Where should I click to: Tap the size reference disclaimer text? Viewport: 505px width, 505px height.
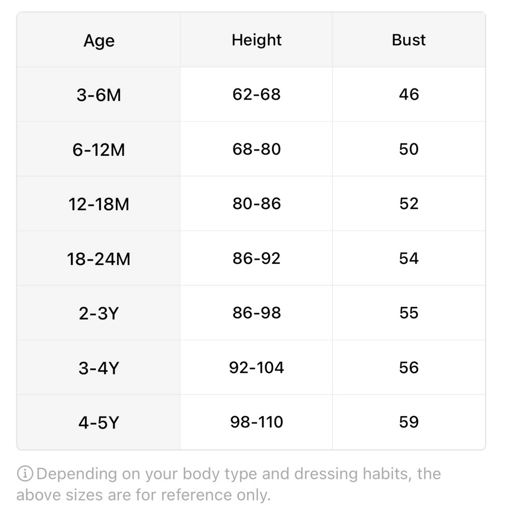pyautogui.click(x=237, y=484)
